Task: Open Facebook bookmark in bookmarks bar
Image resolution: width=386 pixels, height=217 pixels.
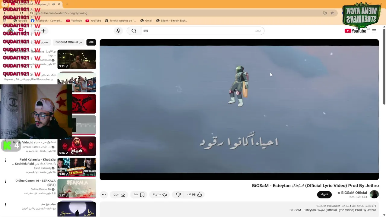Action: [46, 20]
